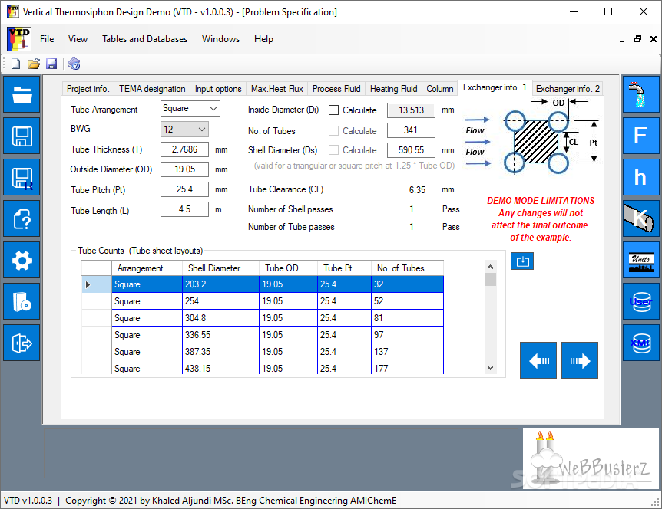Screen dimensions: 662x509
Task: Go to next page with right arrow
Action: (580, 360)
